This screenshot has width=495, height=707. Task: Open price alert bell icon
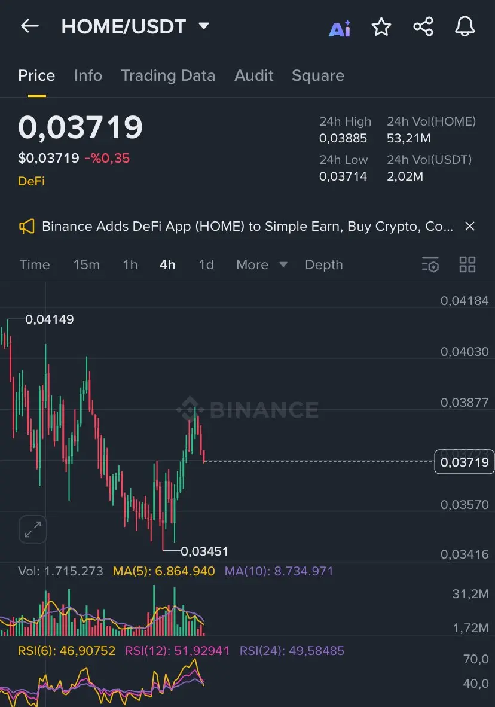coord(465,26)
